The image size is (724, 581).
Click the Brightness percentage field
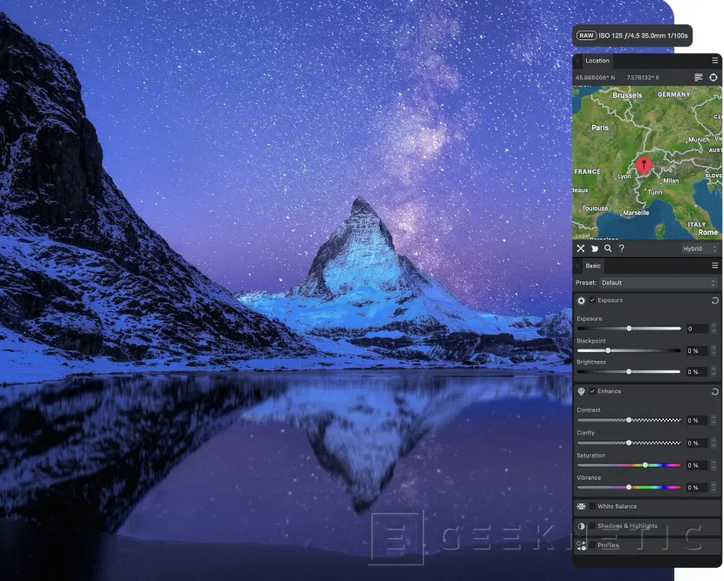click(697, 372)
